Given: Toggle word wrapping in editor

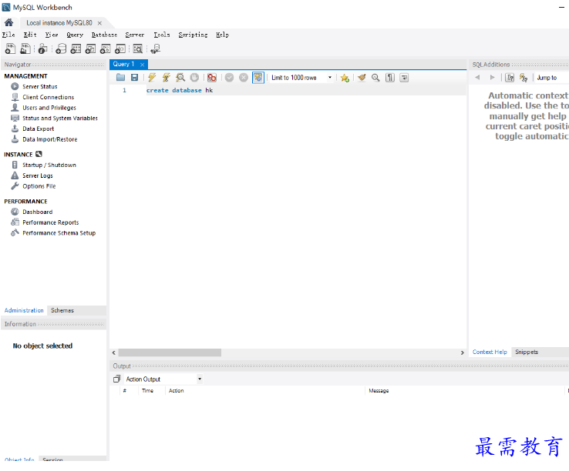Looking at the screenshot, I should tap(404, 77).
